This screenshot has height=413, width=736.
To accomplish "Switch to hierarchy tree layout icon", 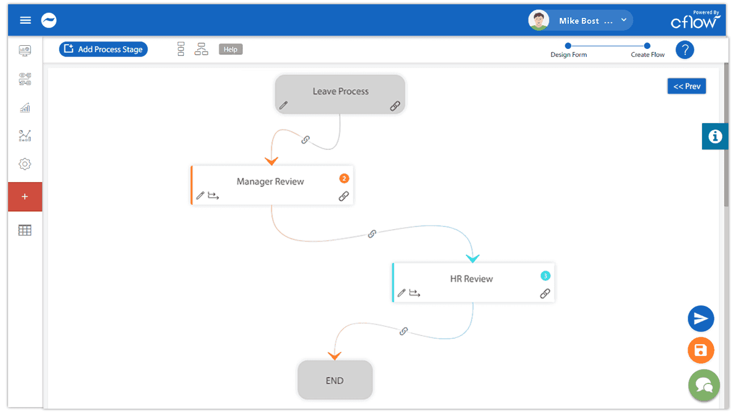I will pyautogui.click(x=202, y=49).
